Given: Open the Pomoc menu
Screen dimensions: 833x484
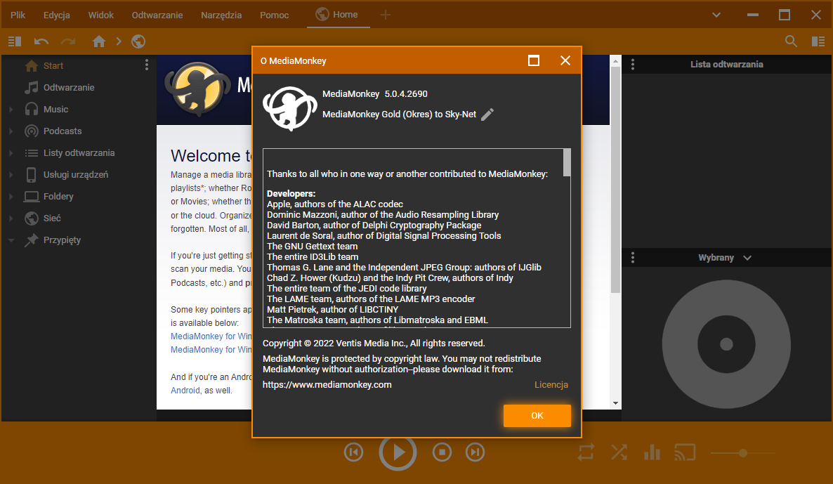Looking at the screenshot, I should (274, 15).
